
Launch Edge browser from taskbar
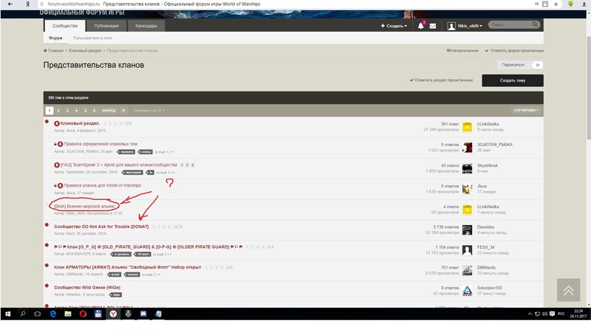coord(52,314)
